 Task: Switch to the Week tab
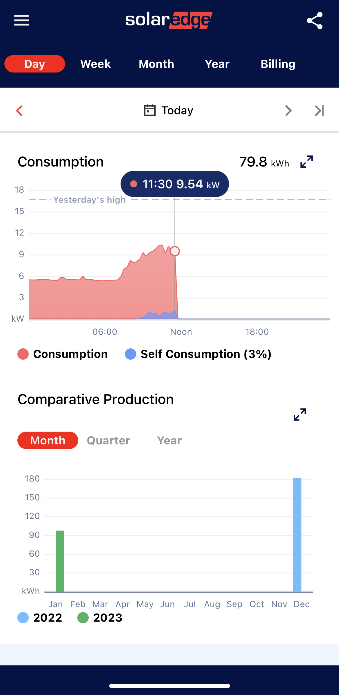pos(96,64)
